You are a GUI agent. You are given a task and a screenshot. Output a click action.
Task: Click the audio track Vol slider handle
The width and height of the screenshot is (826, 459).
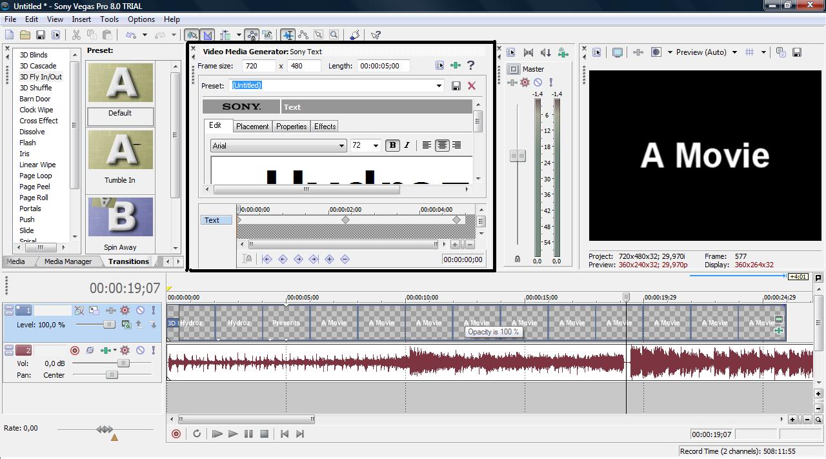point(123,363)
